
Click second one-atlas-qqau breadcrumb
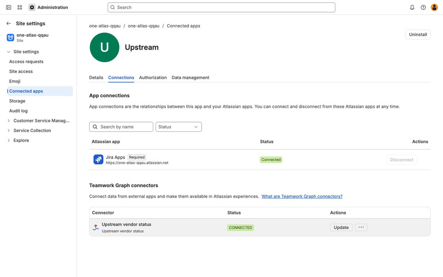coord(143,26)
